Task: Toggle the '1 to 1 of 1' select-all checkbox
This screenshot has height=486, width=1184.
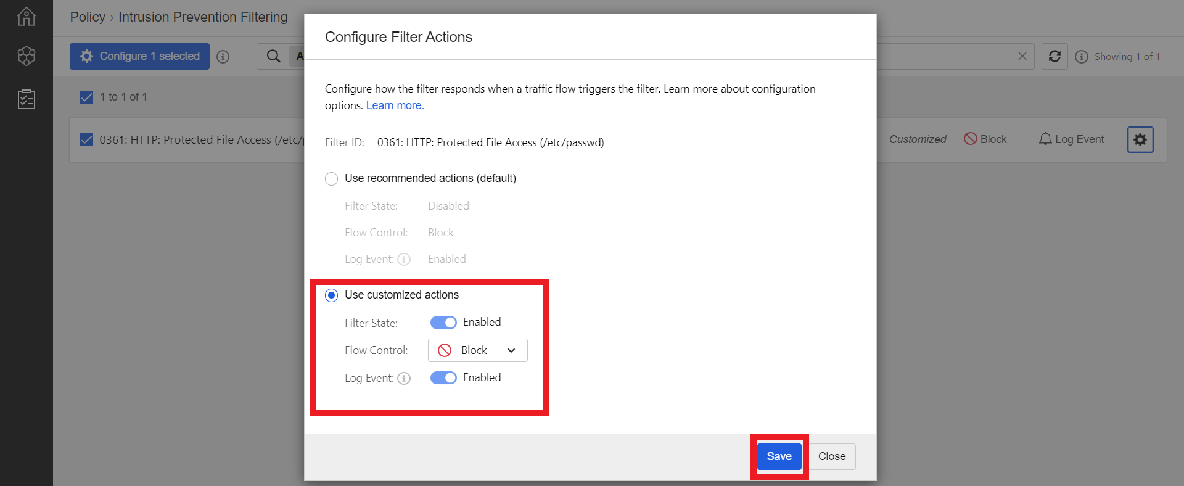Action: (x=86, y=97)
